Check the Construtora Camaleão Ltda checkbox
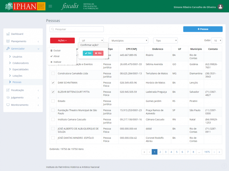This screenshot has height=171, width=229. coord(53,73)
